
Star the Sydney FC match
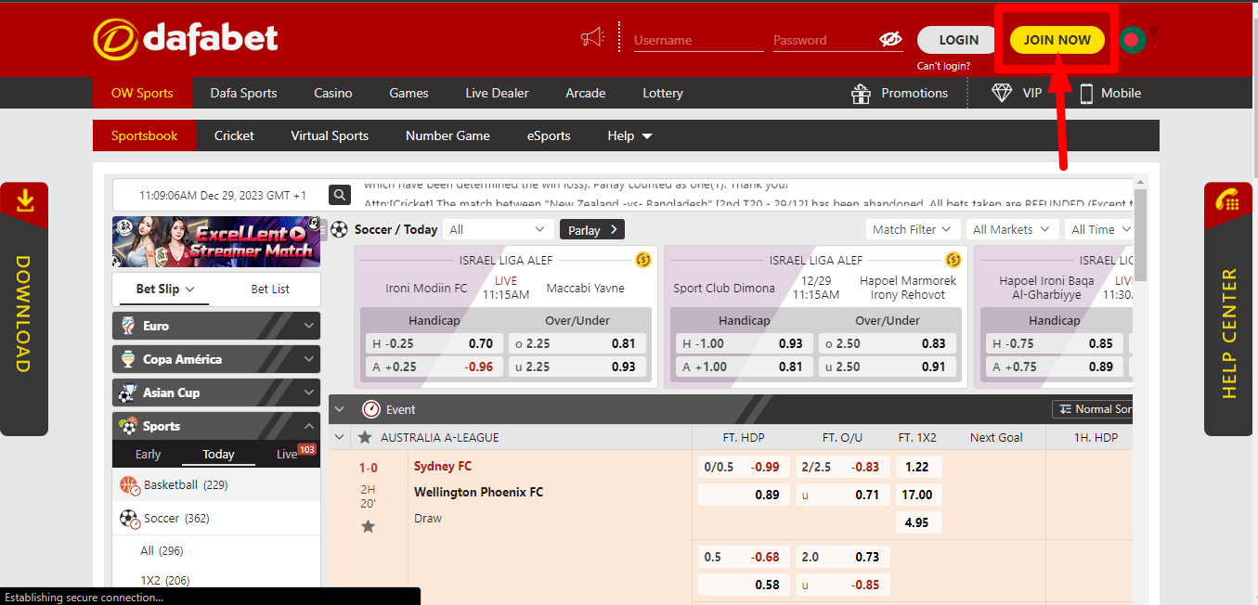click(368, 526)
